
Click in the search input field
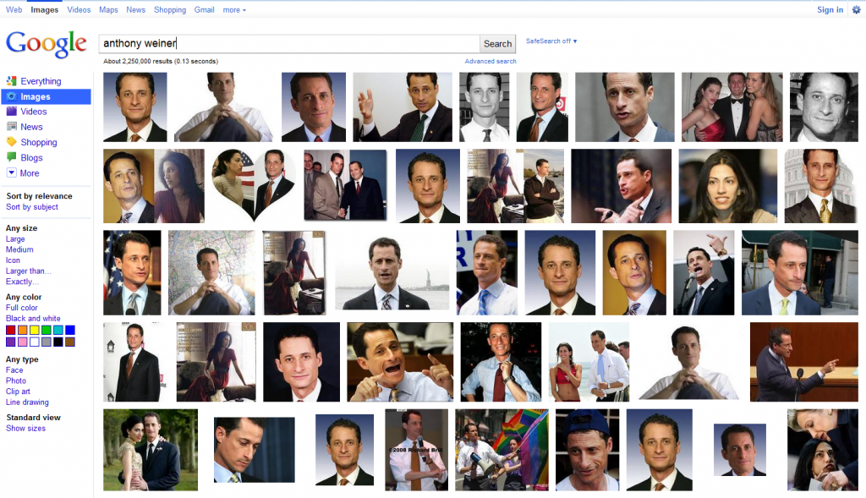pos(288,44)
